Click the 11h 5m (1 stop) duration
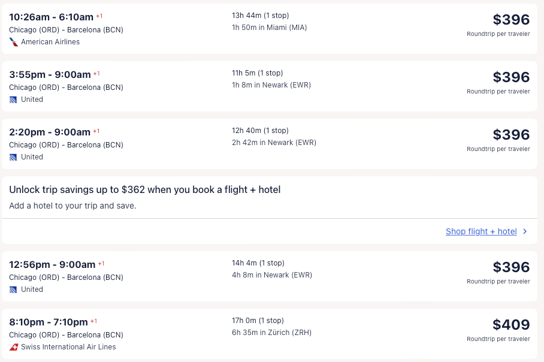The width and height of the screenshot is (544, 362). (257, 73)
